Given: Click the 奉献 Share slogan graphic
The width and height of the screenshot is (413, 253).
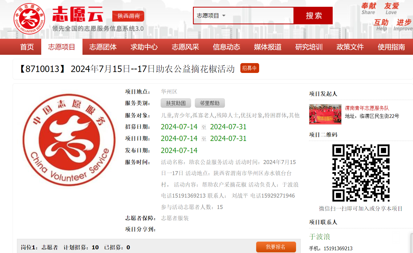Looking at the screenshot, I should 368,9.
